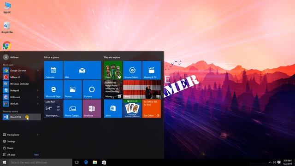Expand WinRAR jump list arrow

coord(38,104)
